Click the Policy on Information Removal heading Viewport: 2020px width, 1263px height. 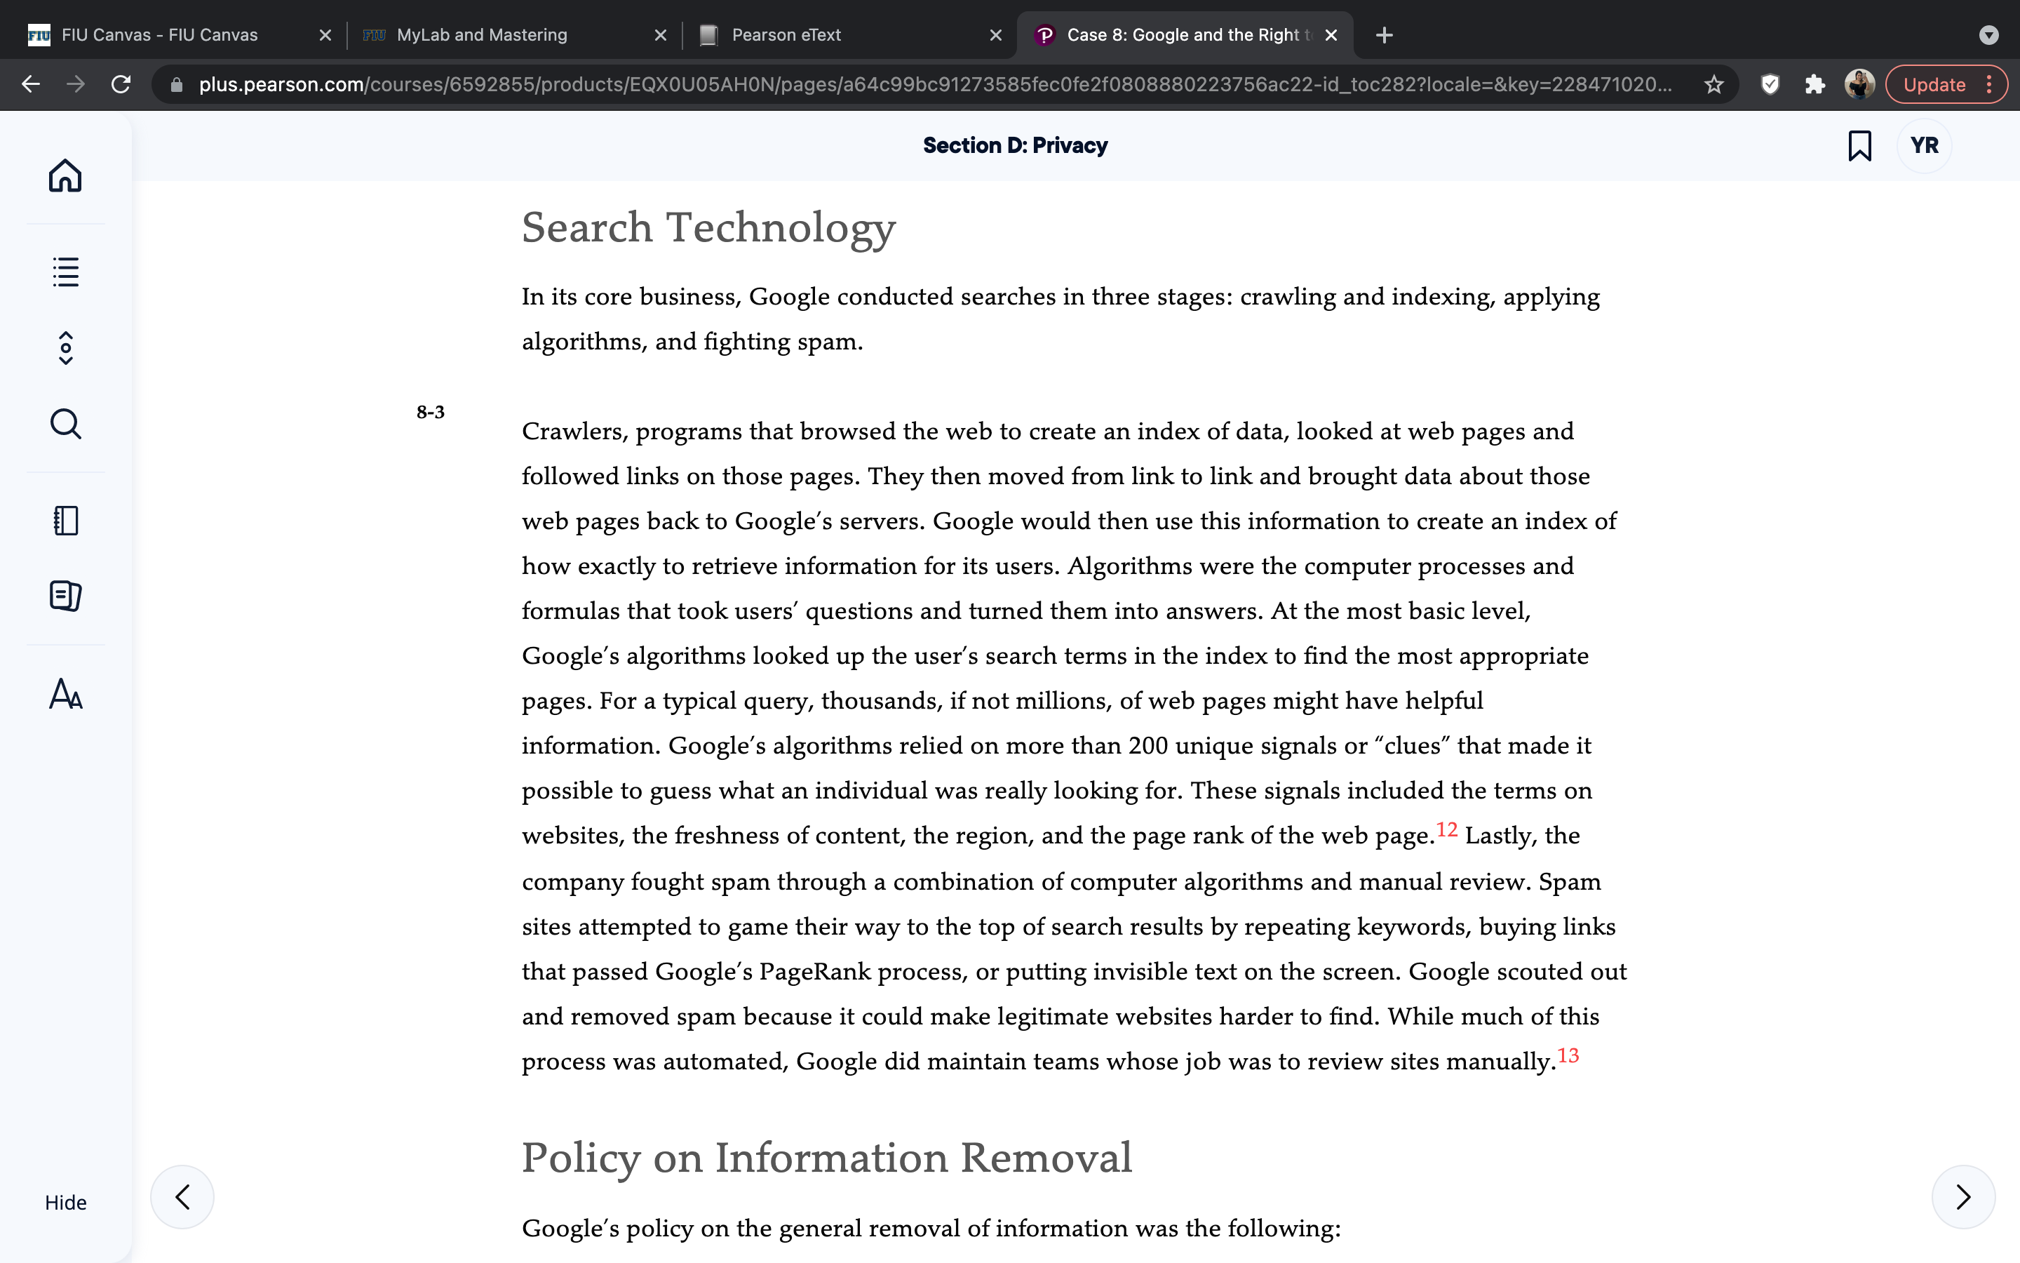826,1158
